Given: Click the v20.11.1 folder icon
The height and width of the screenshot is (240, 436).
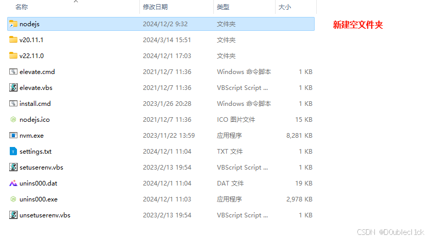Looking at the screenshot, I should (13, 40).
